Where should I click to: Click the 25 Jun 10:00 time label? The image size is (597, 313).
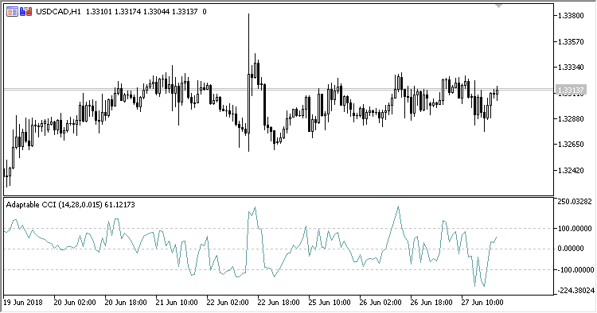(x=330, y=303)
